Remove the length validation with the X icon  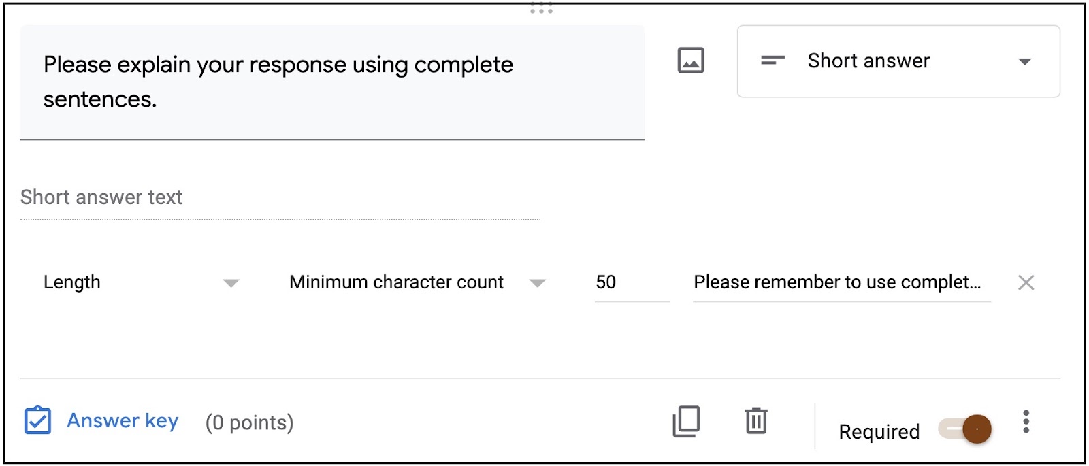tap(1026, 282)
